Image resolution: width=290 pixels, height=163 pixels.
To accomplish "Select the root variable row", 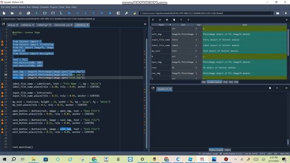I will [x=219, y=67].
